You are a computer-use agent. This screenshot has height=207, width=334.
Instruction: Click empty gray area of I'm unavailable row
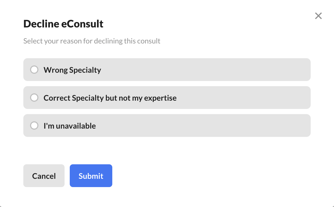pos(202,125)
